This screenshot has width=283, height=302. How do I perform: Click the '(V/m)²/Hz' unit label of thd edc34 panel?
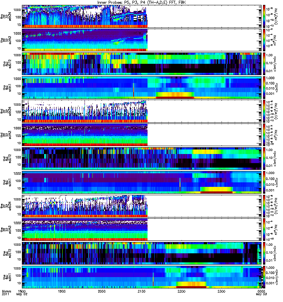276,111
